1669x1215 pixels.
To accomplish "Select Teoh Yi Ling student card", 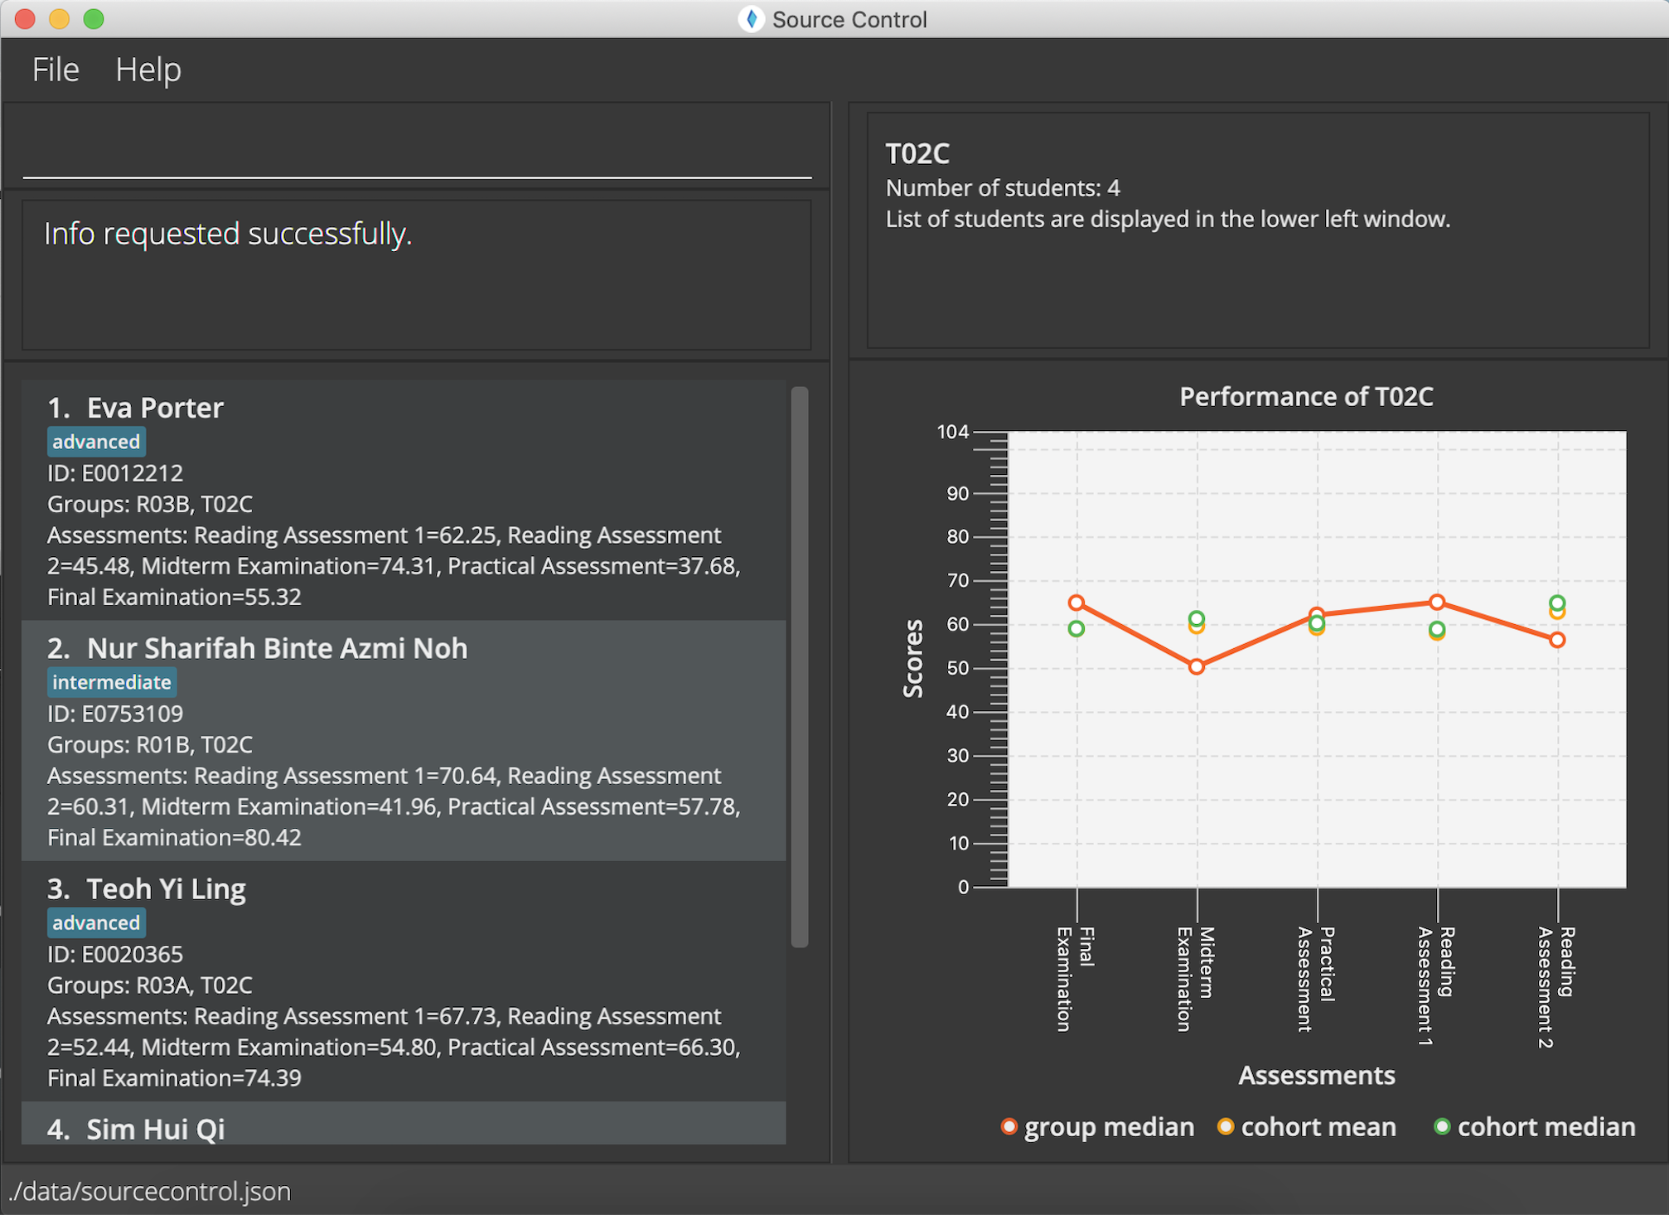I will tap(403, 980).
